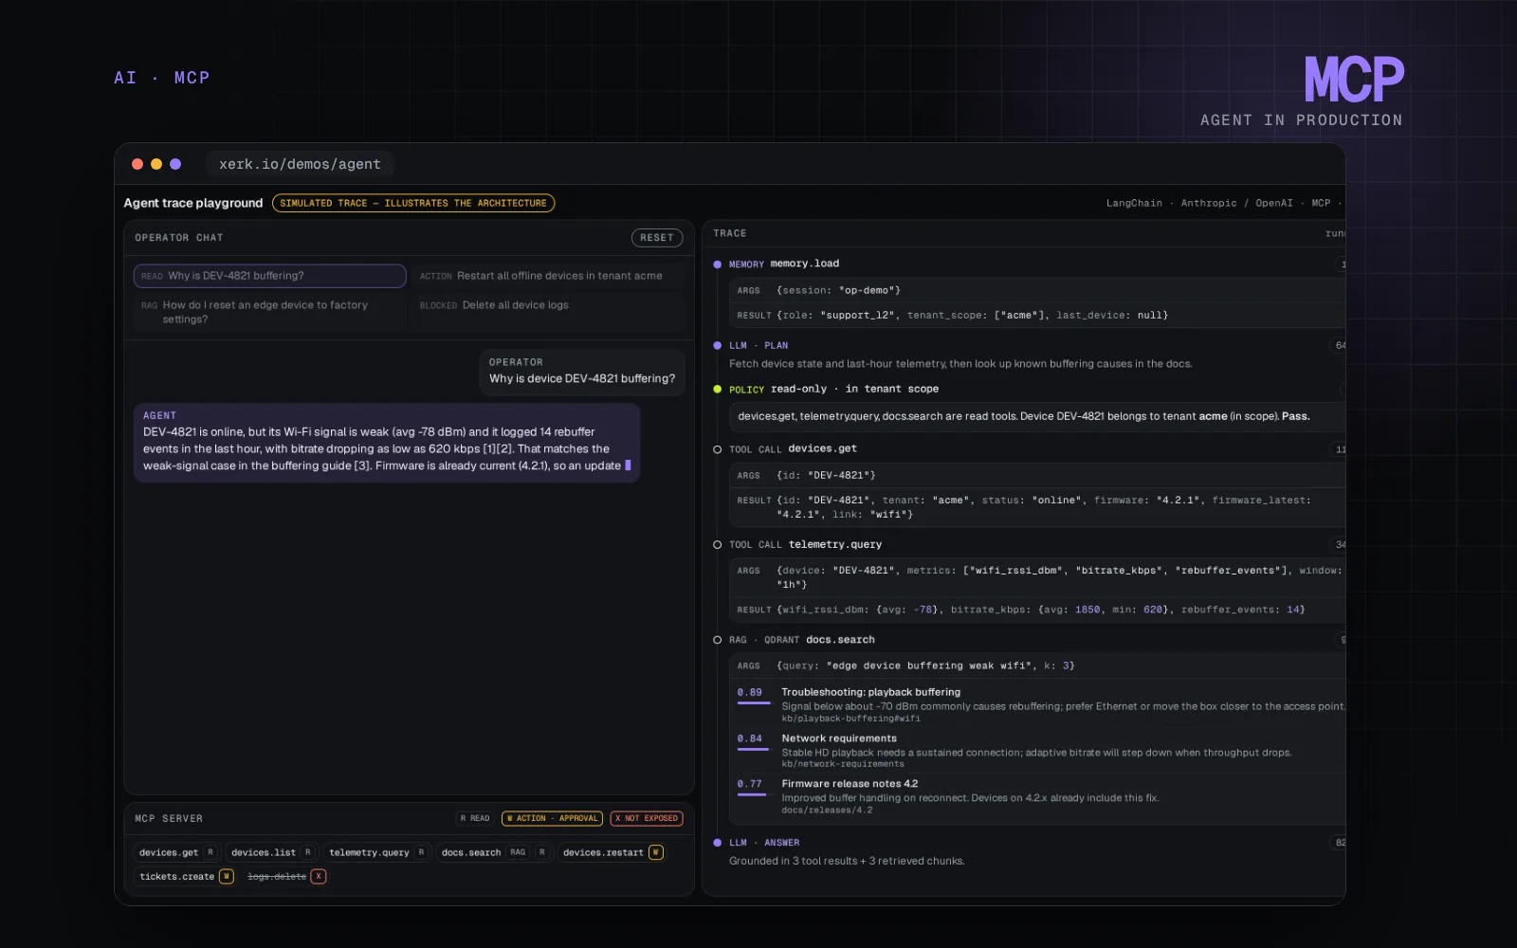Click the purple window dot
Image resolution: width=1517 pixels, height=948 pixels.
pos(175,164)
